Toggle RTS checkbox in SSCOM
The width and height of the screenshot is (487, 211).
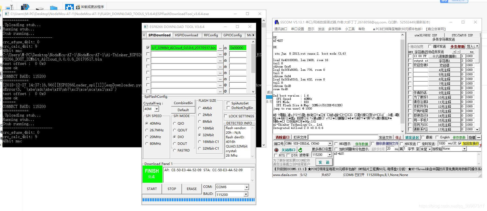(x=275, y=155)
